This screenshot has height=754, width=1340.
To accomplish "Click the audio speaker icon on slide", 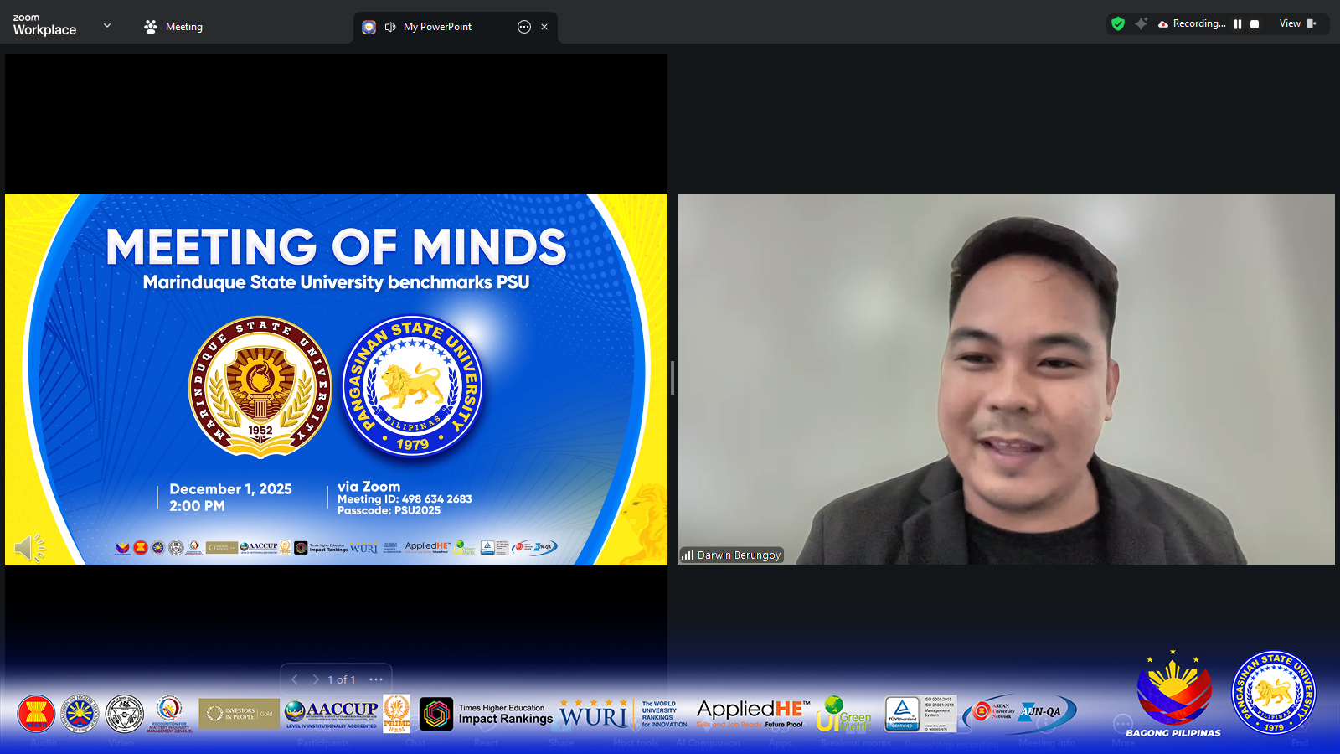I will [x=29, y=548].
